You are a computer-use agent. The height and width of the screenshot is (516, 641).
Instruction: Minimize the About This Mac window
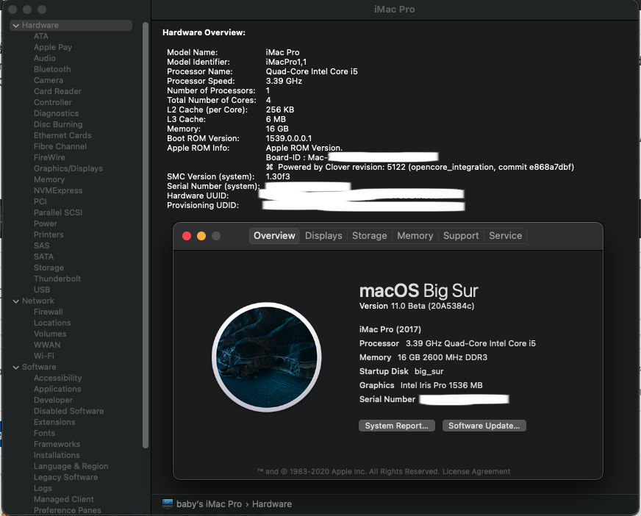tap(201, 236)
